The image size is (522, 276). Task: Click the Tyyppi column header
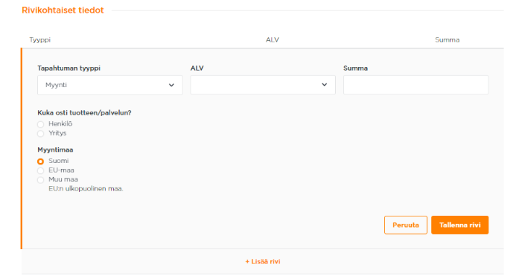(40, 40)
